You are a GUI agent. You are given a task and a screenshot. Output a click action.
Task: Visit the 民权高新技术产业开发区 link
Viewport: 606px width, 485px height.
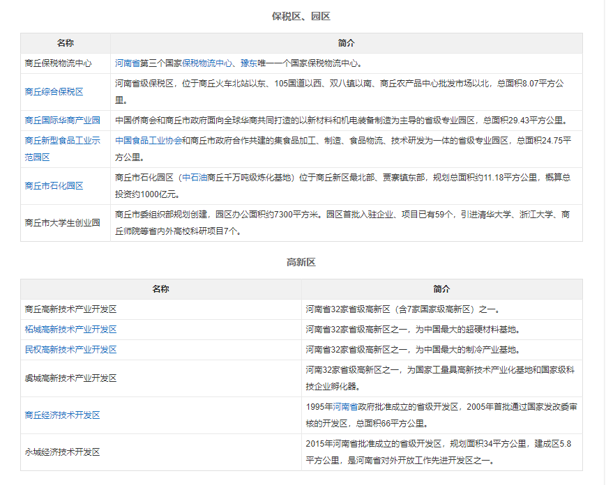point(70,350)
